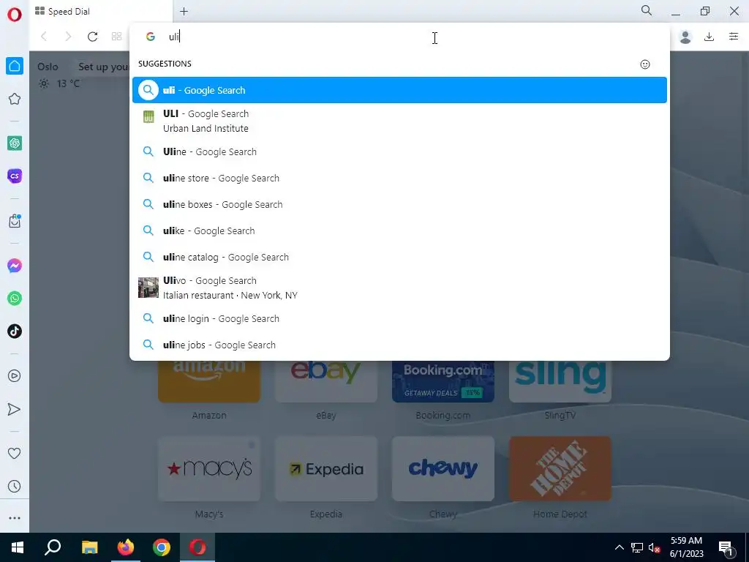
Task: Choose the "uline store" suggestion
Action: pos(399,178)
